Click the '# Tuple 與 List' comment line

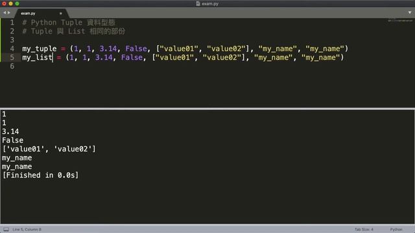(x=73, y=31)
